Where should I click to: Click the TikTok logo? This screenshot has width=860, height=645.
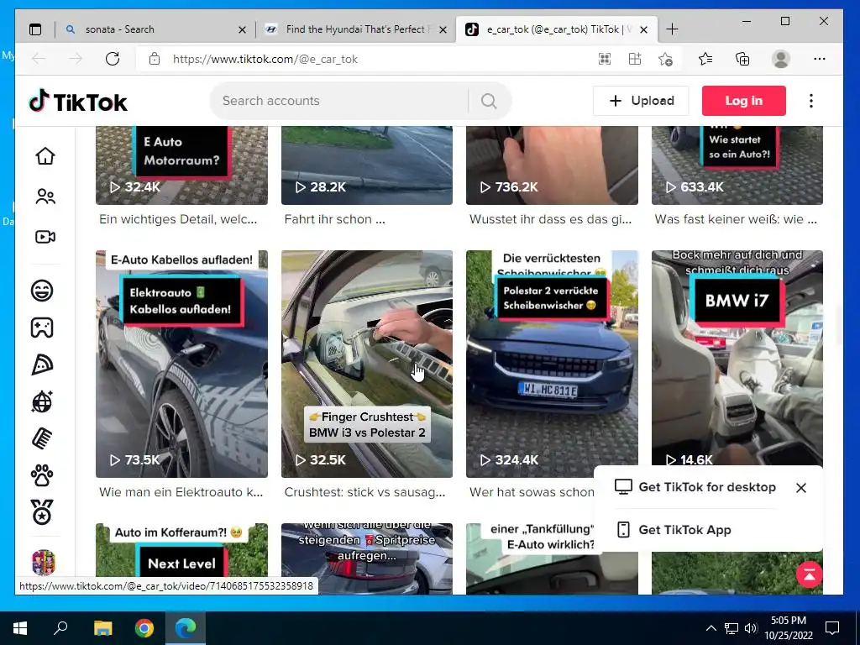(x=78, y=102)
